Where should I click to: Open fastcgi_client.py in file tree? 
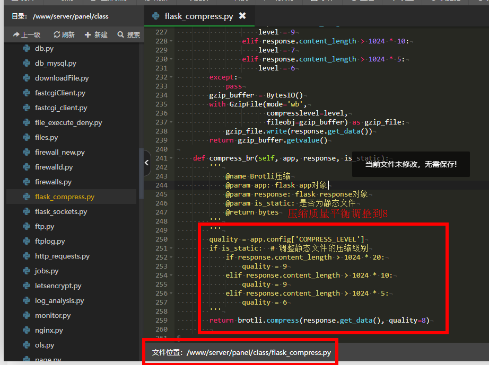pyautogui.click(x=61, y=108)
